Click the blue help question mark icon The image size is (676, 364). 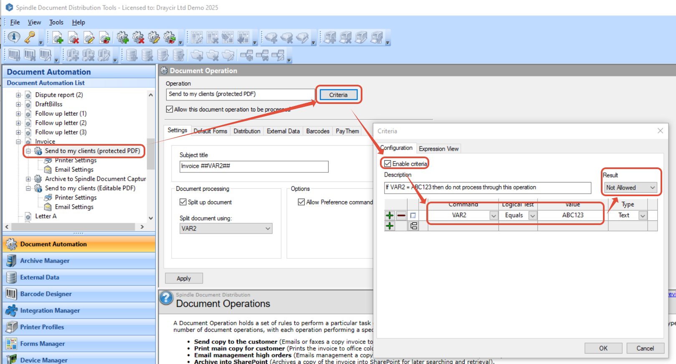pyautogui.click(x=166, y=298)
